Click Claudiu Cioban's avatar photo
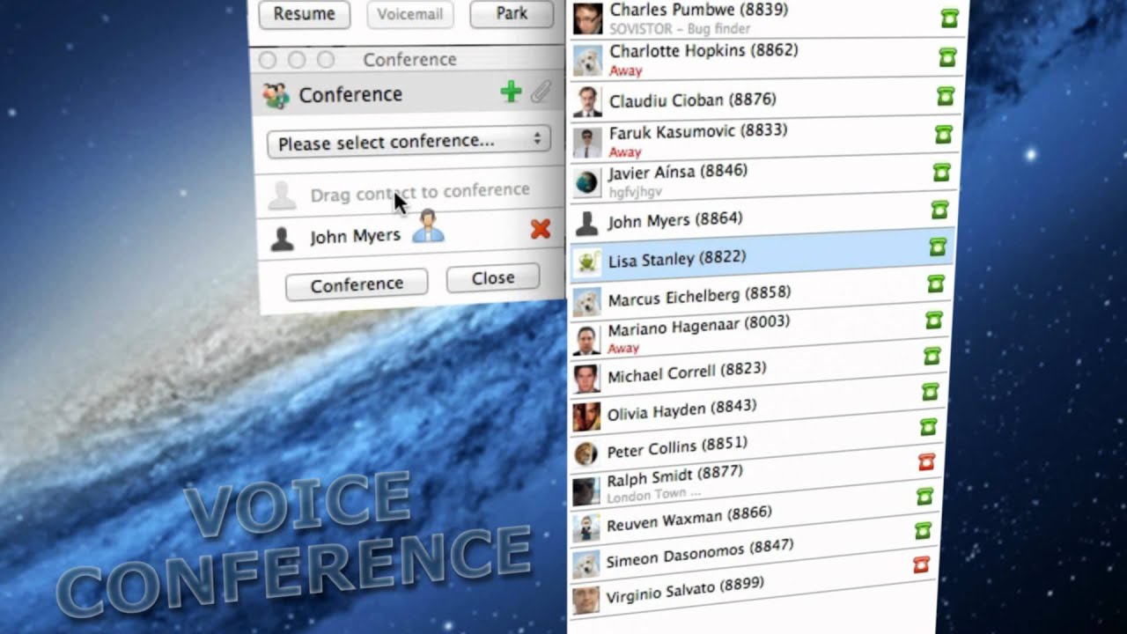The width and height of the screenshot is (1127, 634). 587,101
